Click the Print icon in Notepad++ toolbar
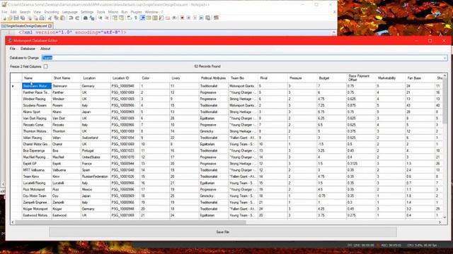453x254 pixels. coord(42,18)
